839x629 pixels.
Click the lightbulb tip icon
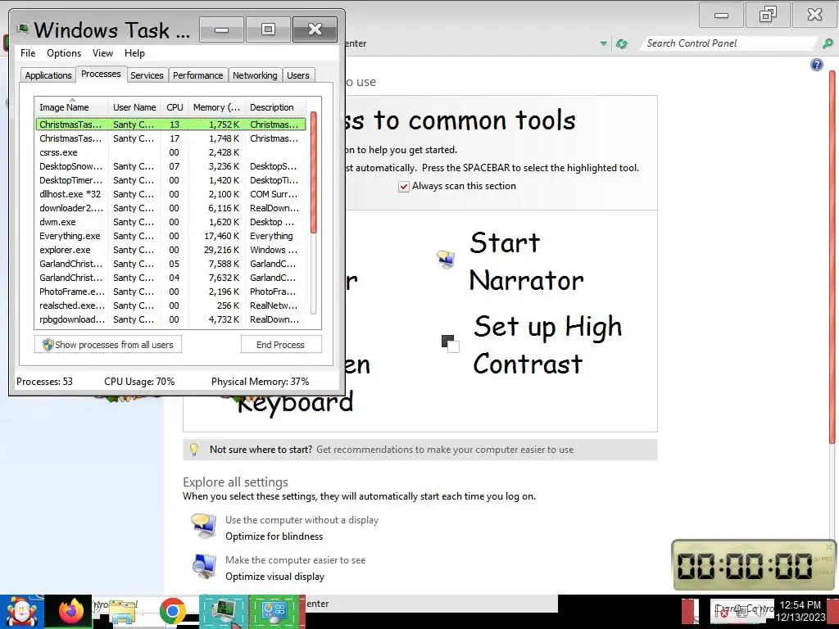click(194, 450)
